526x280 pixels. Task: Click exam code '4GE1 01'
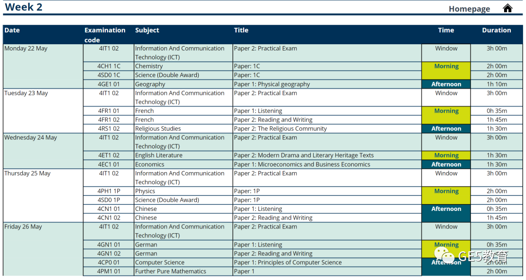(x=109, y=84)
